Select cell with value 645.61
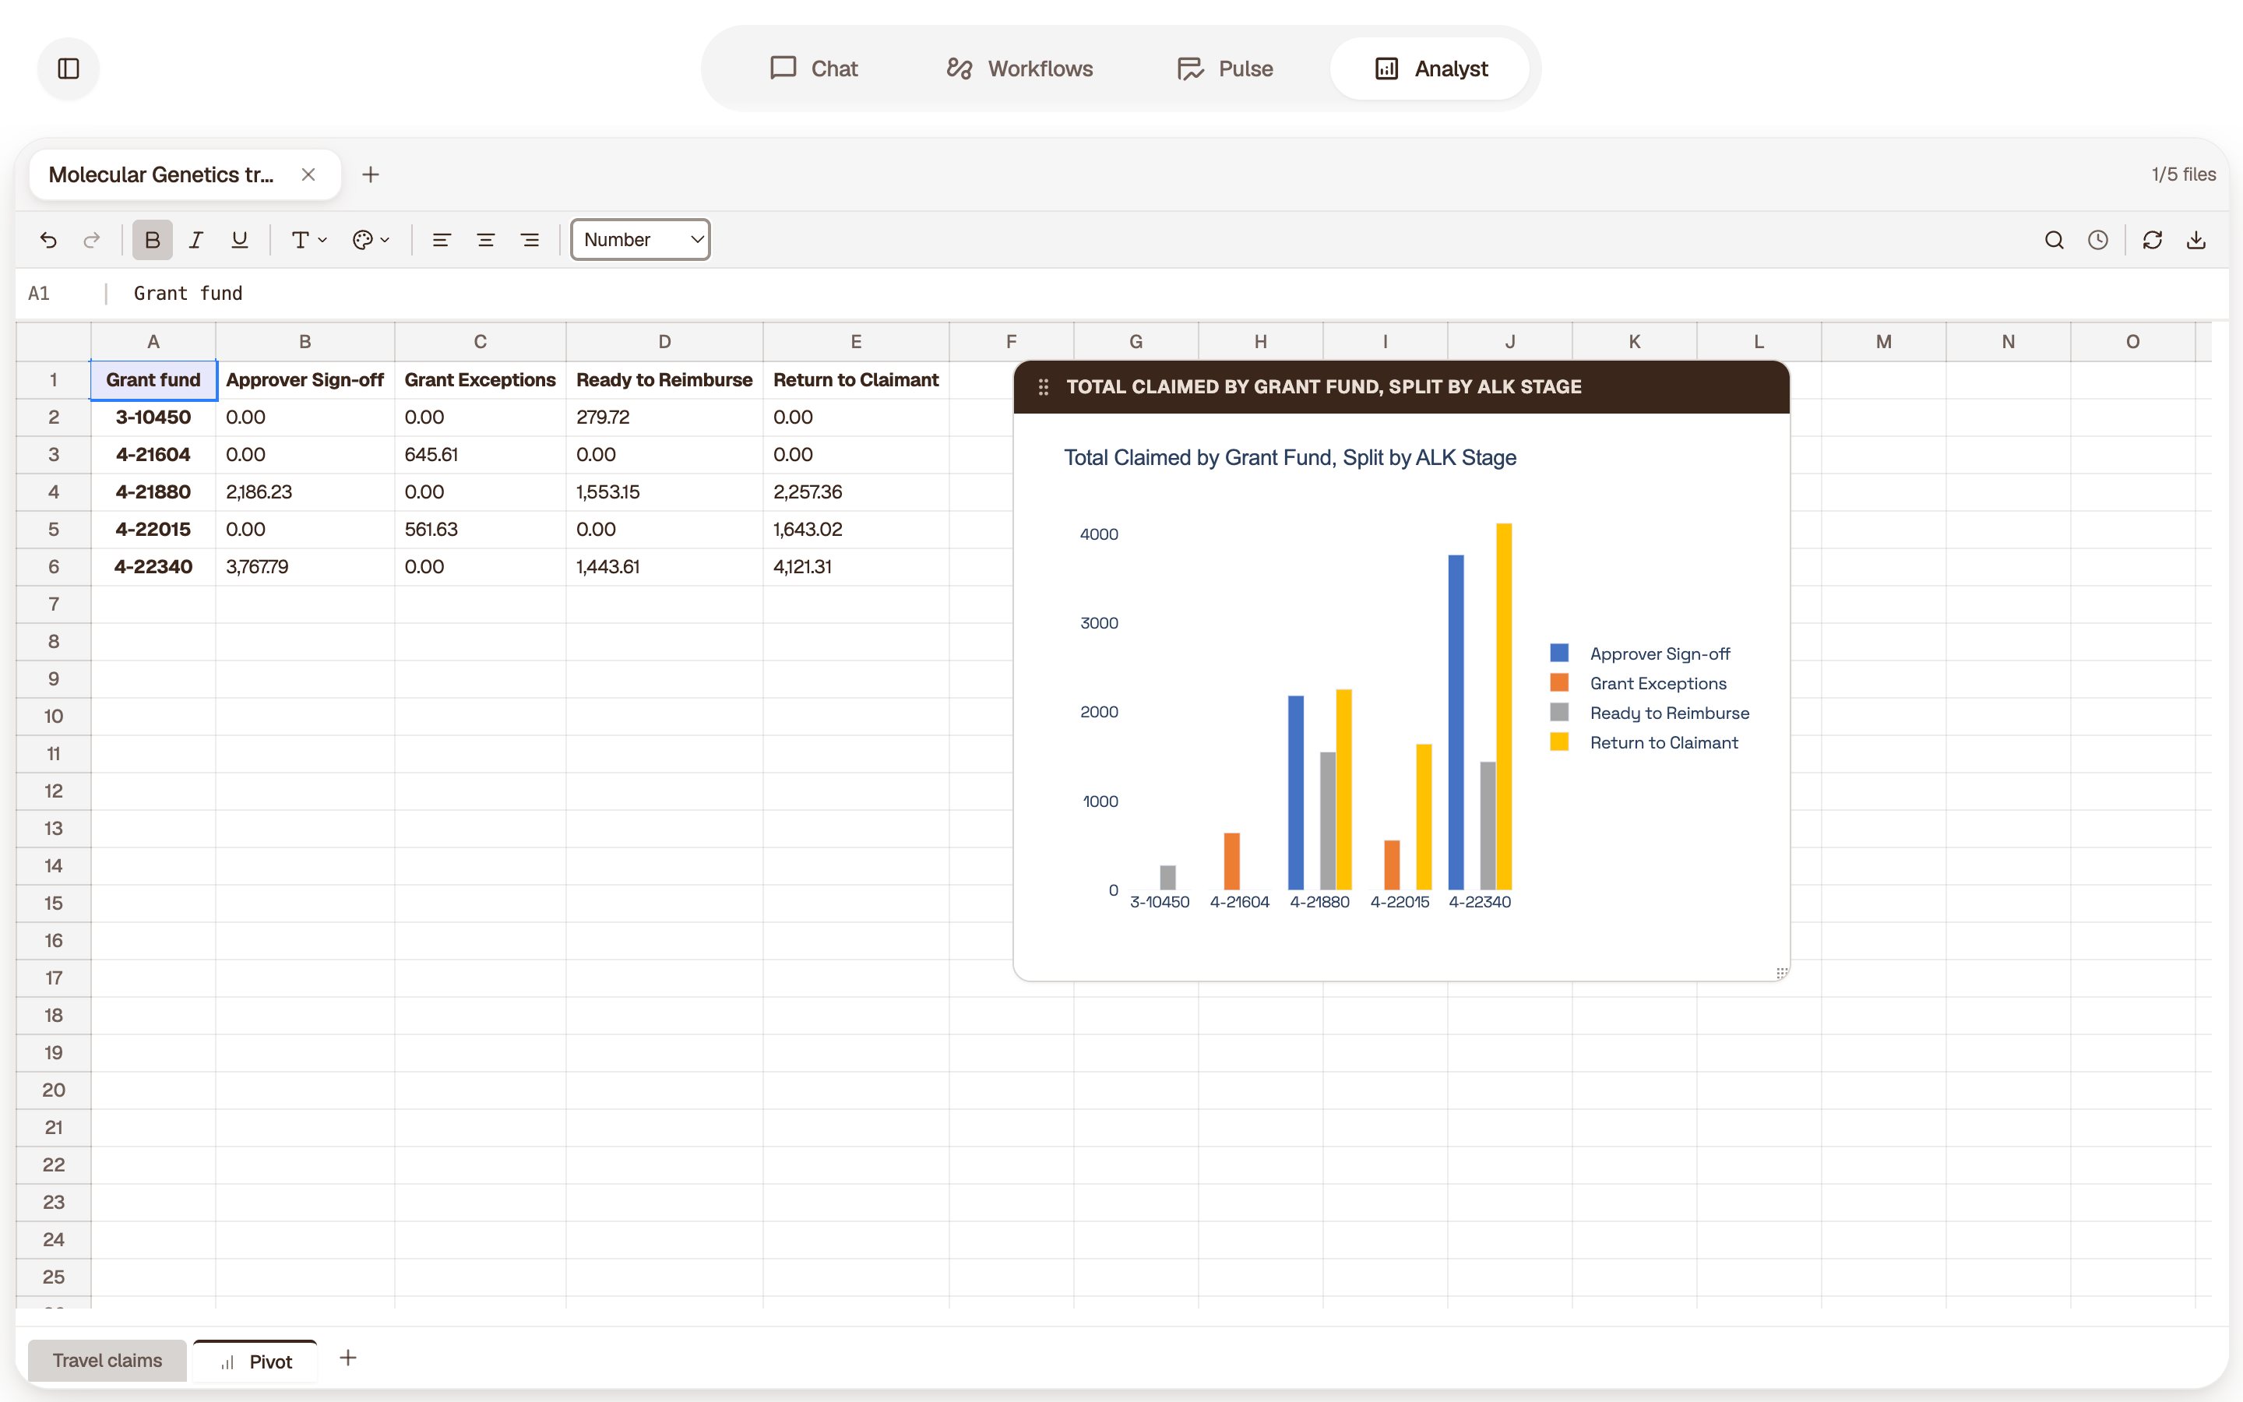The image size is (2243, 1402). pos(480,454)
